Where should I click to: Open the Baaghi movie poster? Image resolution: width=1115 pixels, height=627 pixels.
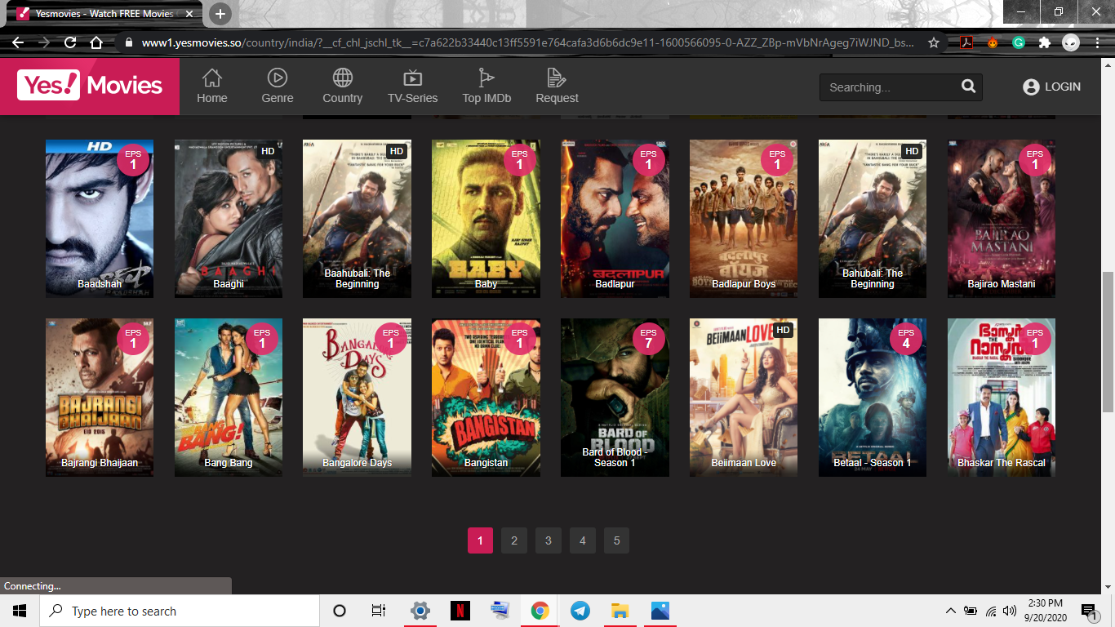point(229,219)
